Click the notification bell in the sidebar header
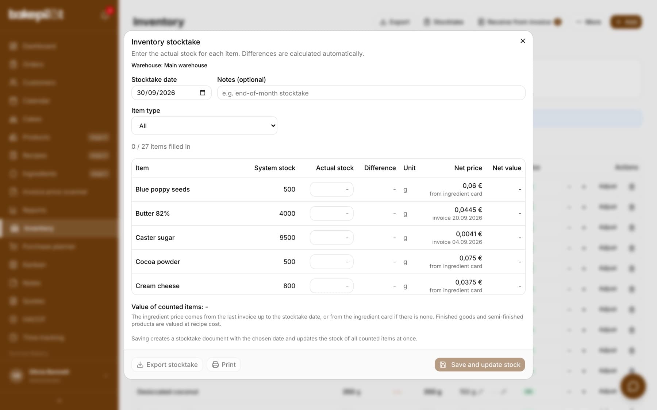Viewport: 657px width, 410px height. tap(105, 15)
